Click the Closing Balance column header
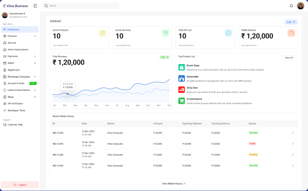Image resolution: width=308 pixels, height=191 pixels. [x=220, y=123]
